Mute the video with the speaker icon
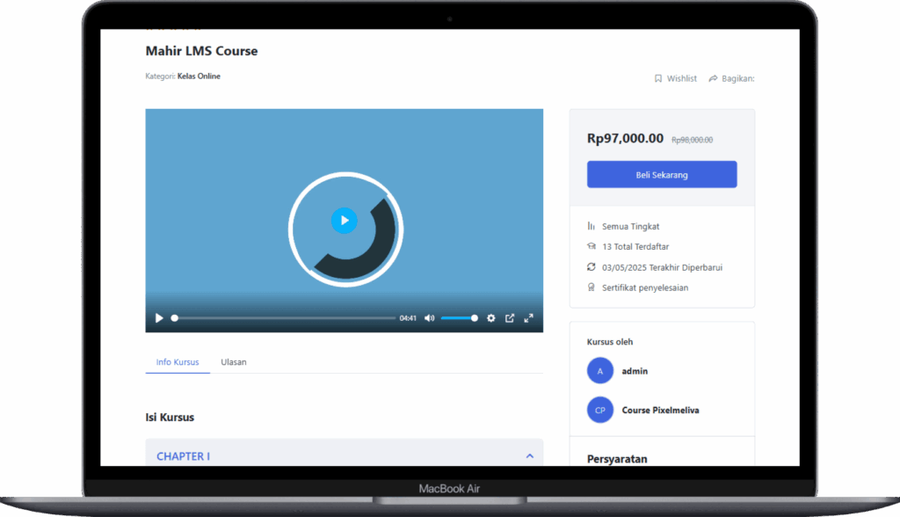This screenshot has width=900, height=517. click(x=429, y=318)
